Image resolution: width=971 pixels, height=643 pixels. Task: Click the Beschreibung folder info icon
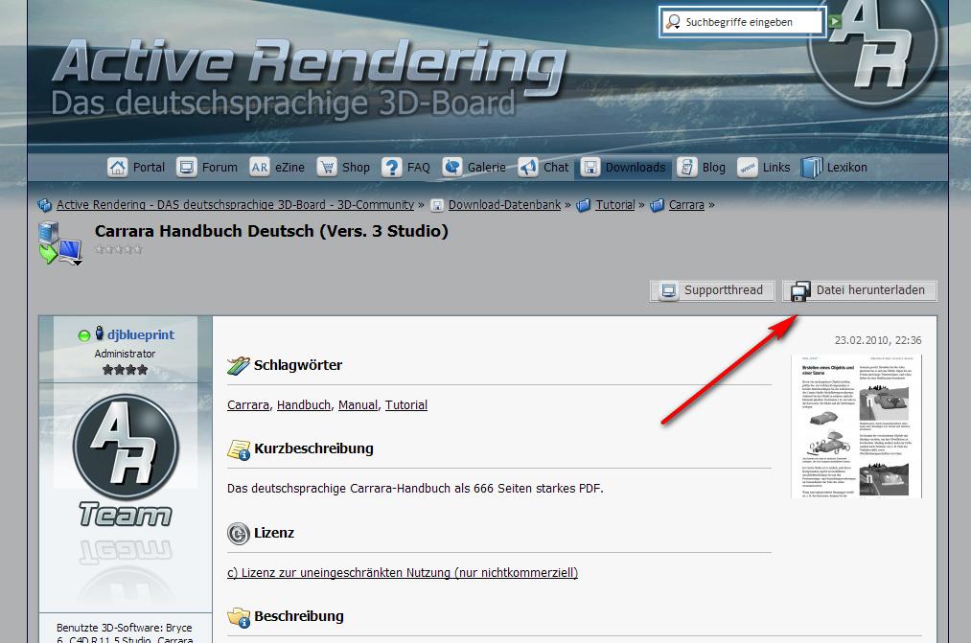click(x=239, y=617)
